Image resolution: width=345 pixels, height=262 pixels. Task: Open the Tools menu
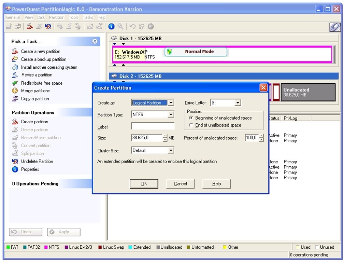(73, 17)
